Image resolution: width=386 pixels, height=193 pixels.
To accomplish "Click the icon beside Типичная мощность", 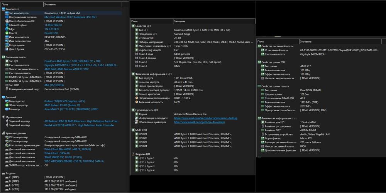I will (137, 102).
